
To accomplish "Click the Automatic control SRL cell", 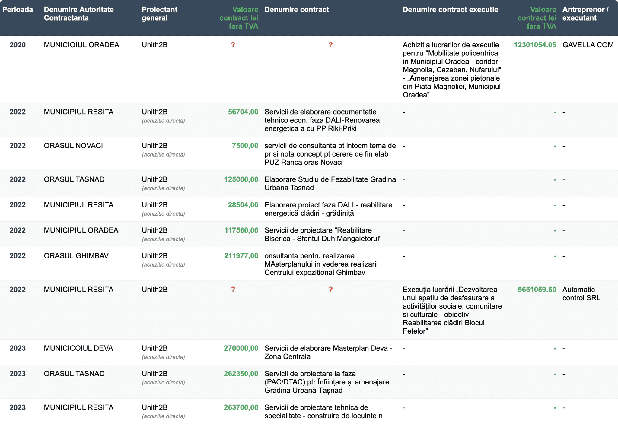I will (581, 294).
